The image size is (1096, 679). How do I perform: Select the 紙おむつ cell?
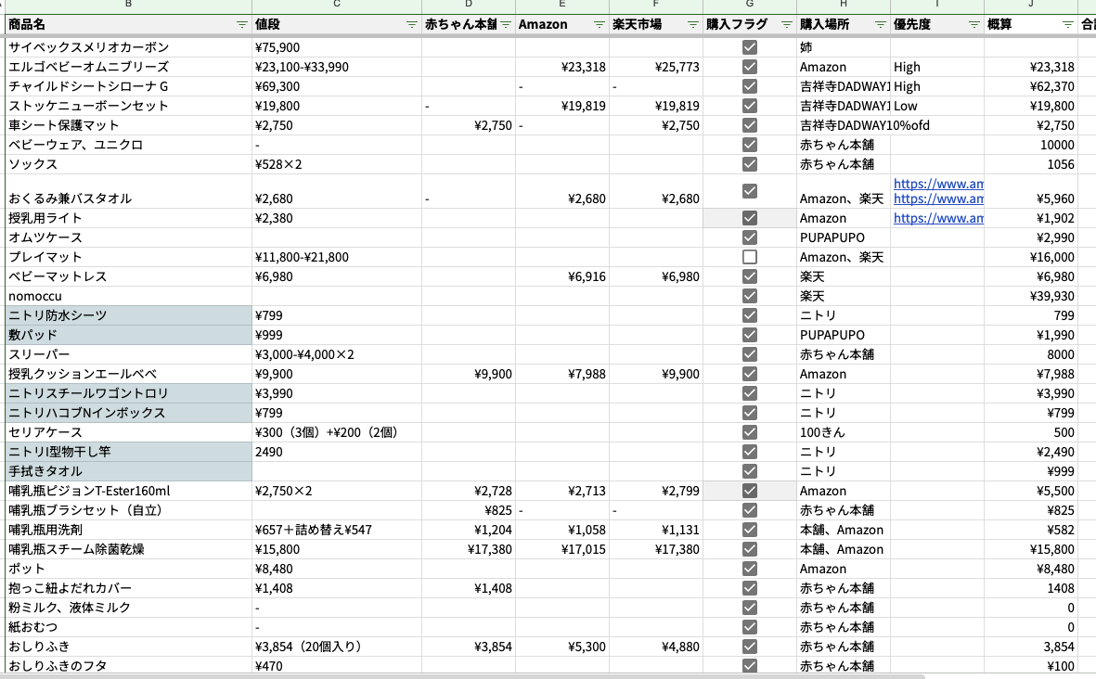tap(129, 627)
